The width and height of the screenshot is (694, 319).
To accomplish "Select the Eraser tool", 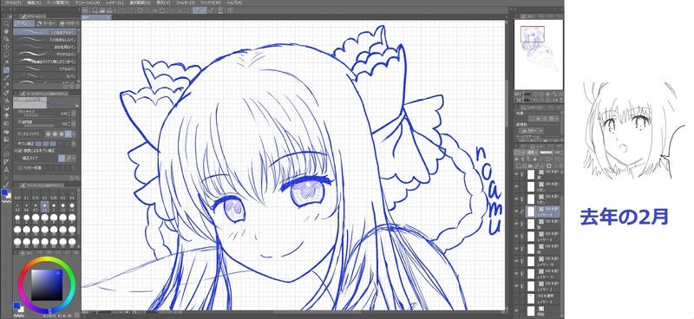I will click(6, 115).
